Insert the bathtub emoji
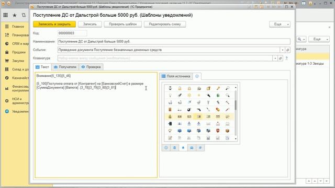 (180, 102)
